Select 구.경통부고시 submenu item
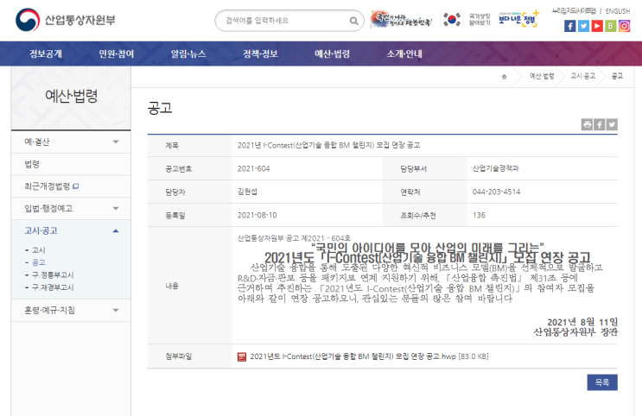This screenshot has width=642, height=416. (x=53, y=274)
